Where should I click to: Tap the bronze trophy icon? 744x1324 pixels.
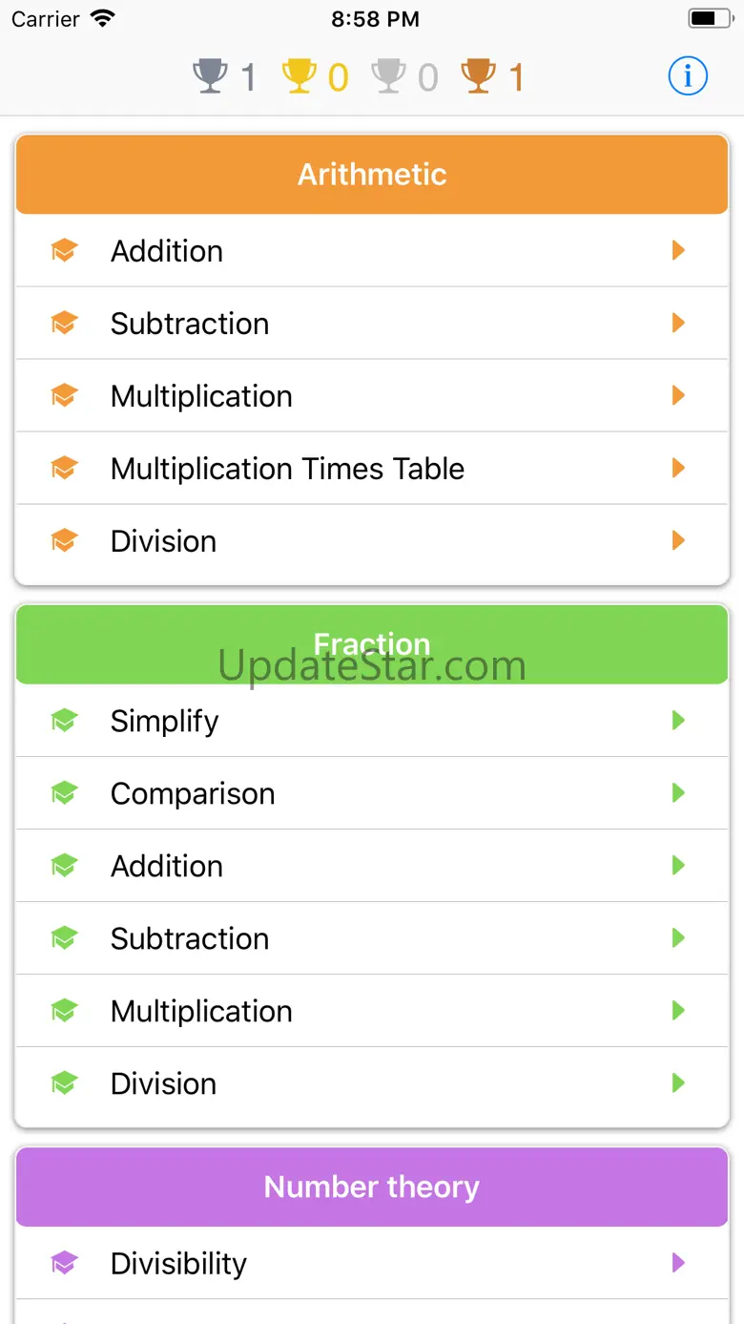(478, 75)
